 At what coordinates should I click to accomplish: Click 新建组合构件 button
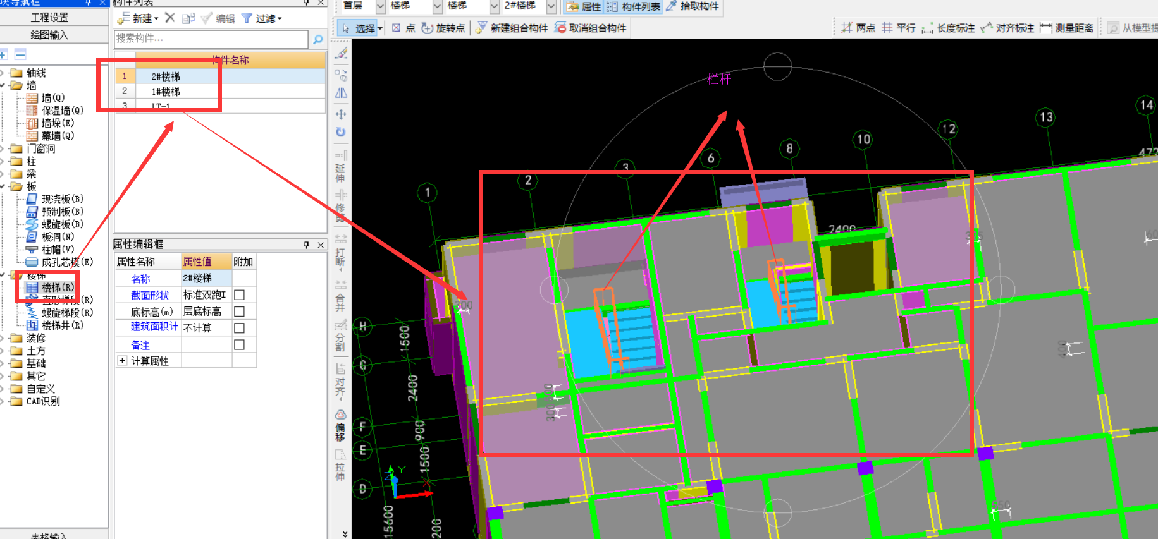[x=512, y=28]
